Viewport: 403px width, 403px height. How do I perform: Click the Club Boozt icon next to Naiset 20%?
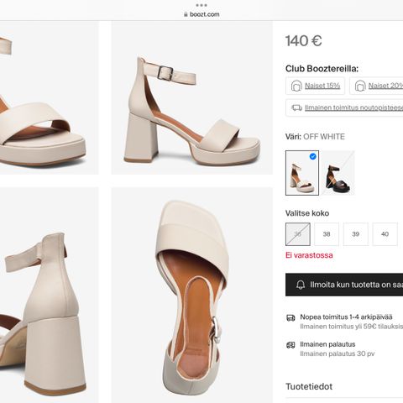(360, 86)
